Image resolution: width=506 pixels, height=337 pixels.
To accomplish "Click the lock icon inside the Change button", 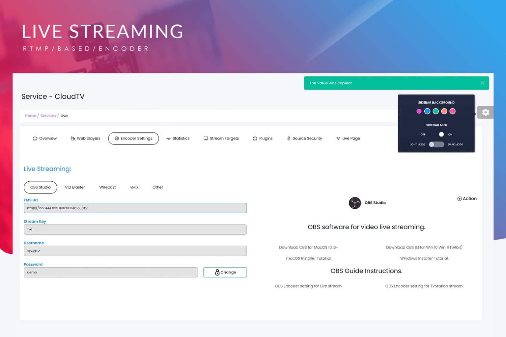I will pos(217,272).
